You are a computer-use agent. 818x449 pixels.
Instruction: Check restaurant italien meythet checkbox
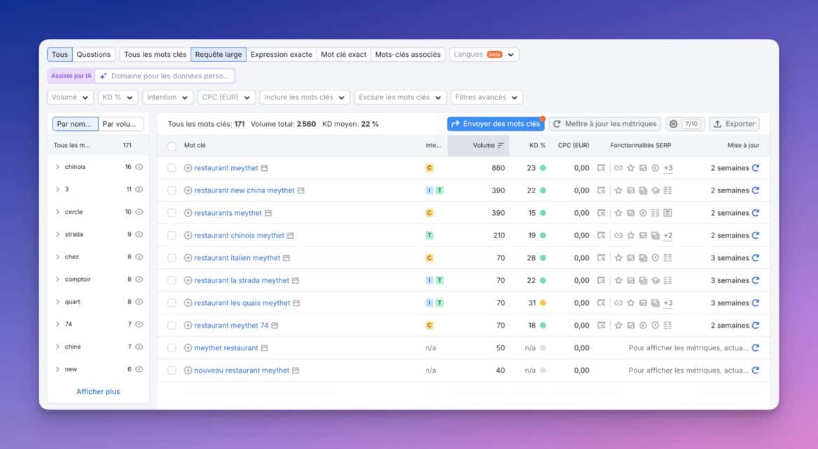(172, 258)
